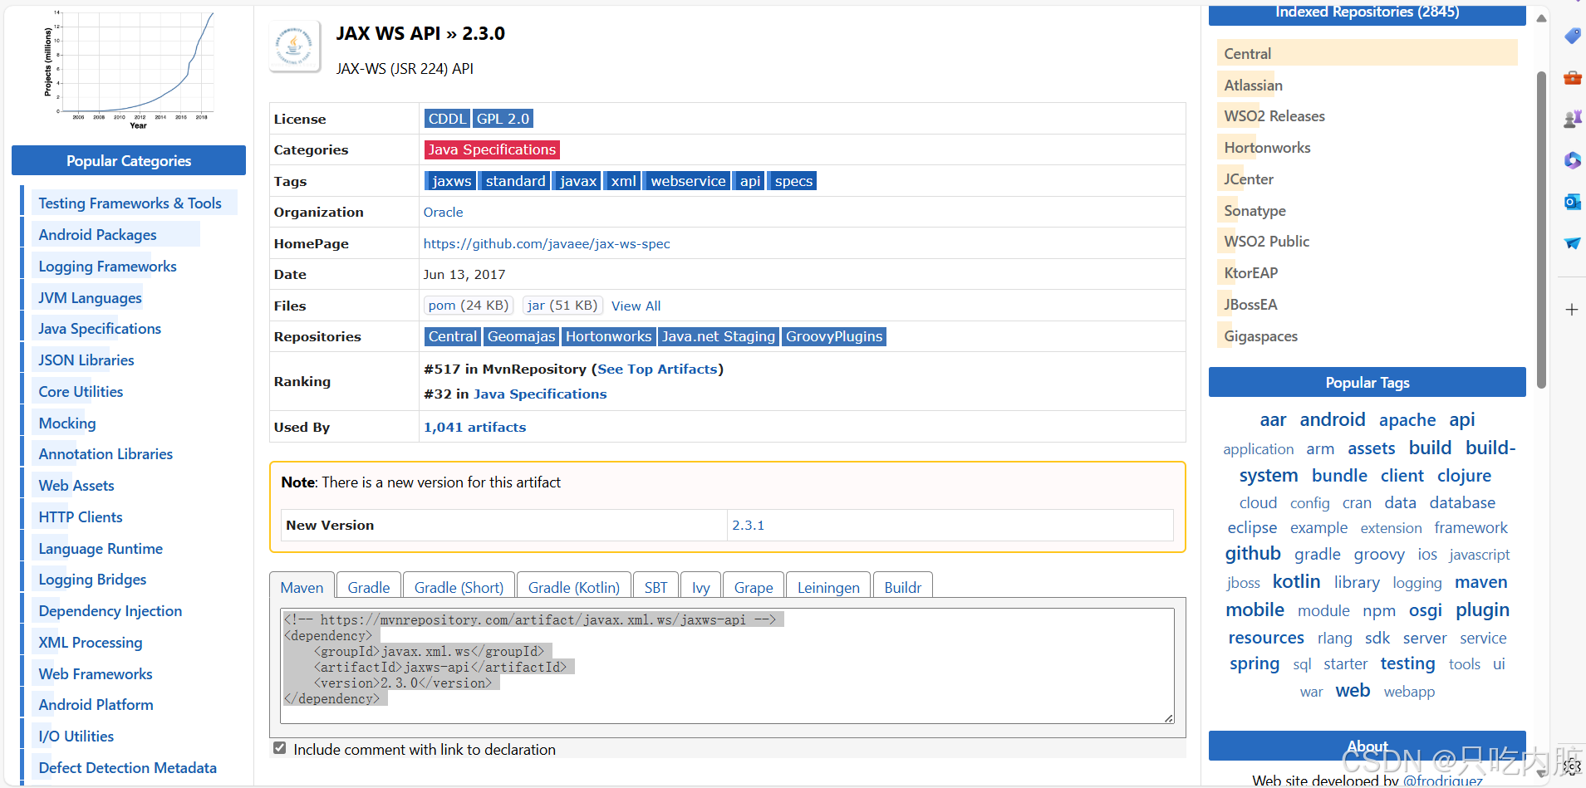Switch to the Maven tab
The width and height of the screenshot is (1586, 788).
tap(302, 587)
